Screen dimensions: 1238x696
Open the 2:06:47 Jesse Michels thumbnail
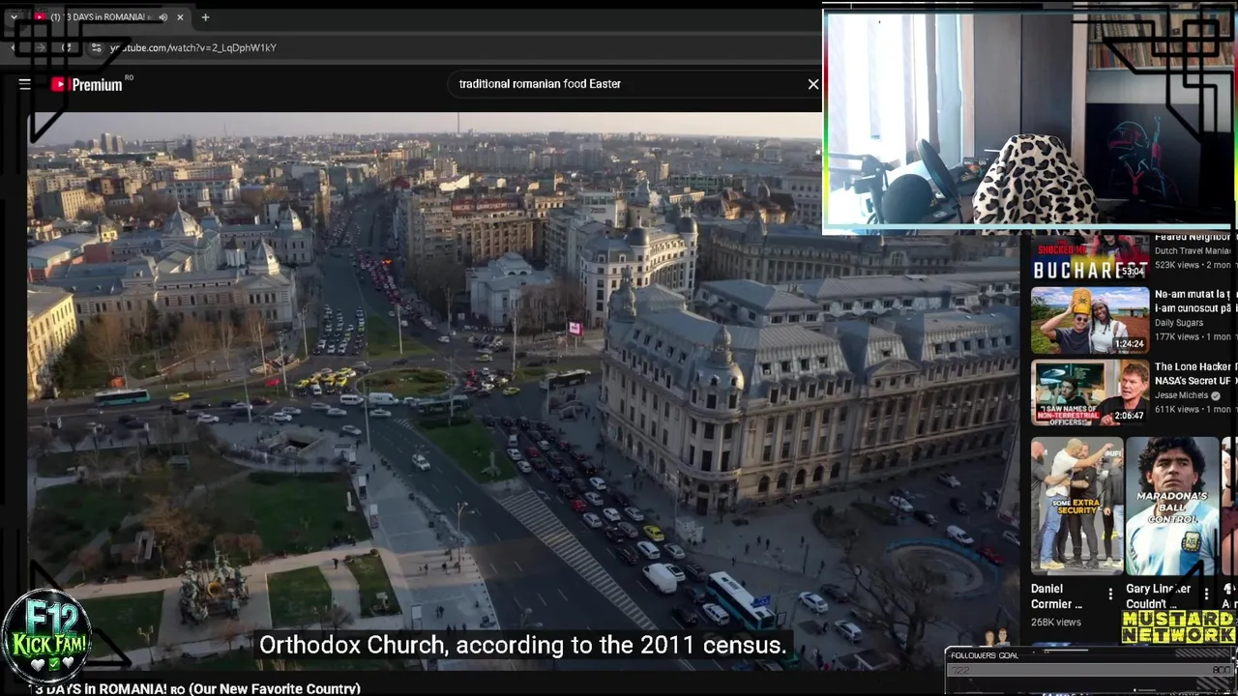tap(1090, 392)
